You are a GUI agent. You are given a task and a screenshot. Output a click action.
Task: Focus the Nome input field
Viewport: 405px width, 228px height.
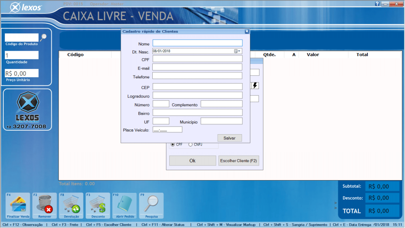pyautogui.click(x=197, y=43)
